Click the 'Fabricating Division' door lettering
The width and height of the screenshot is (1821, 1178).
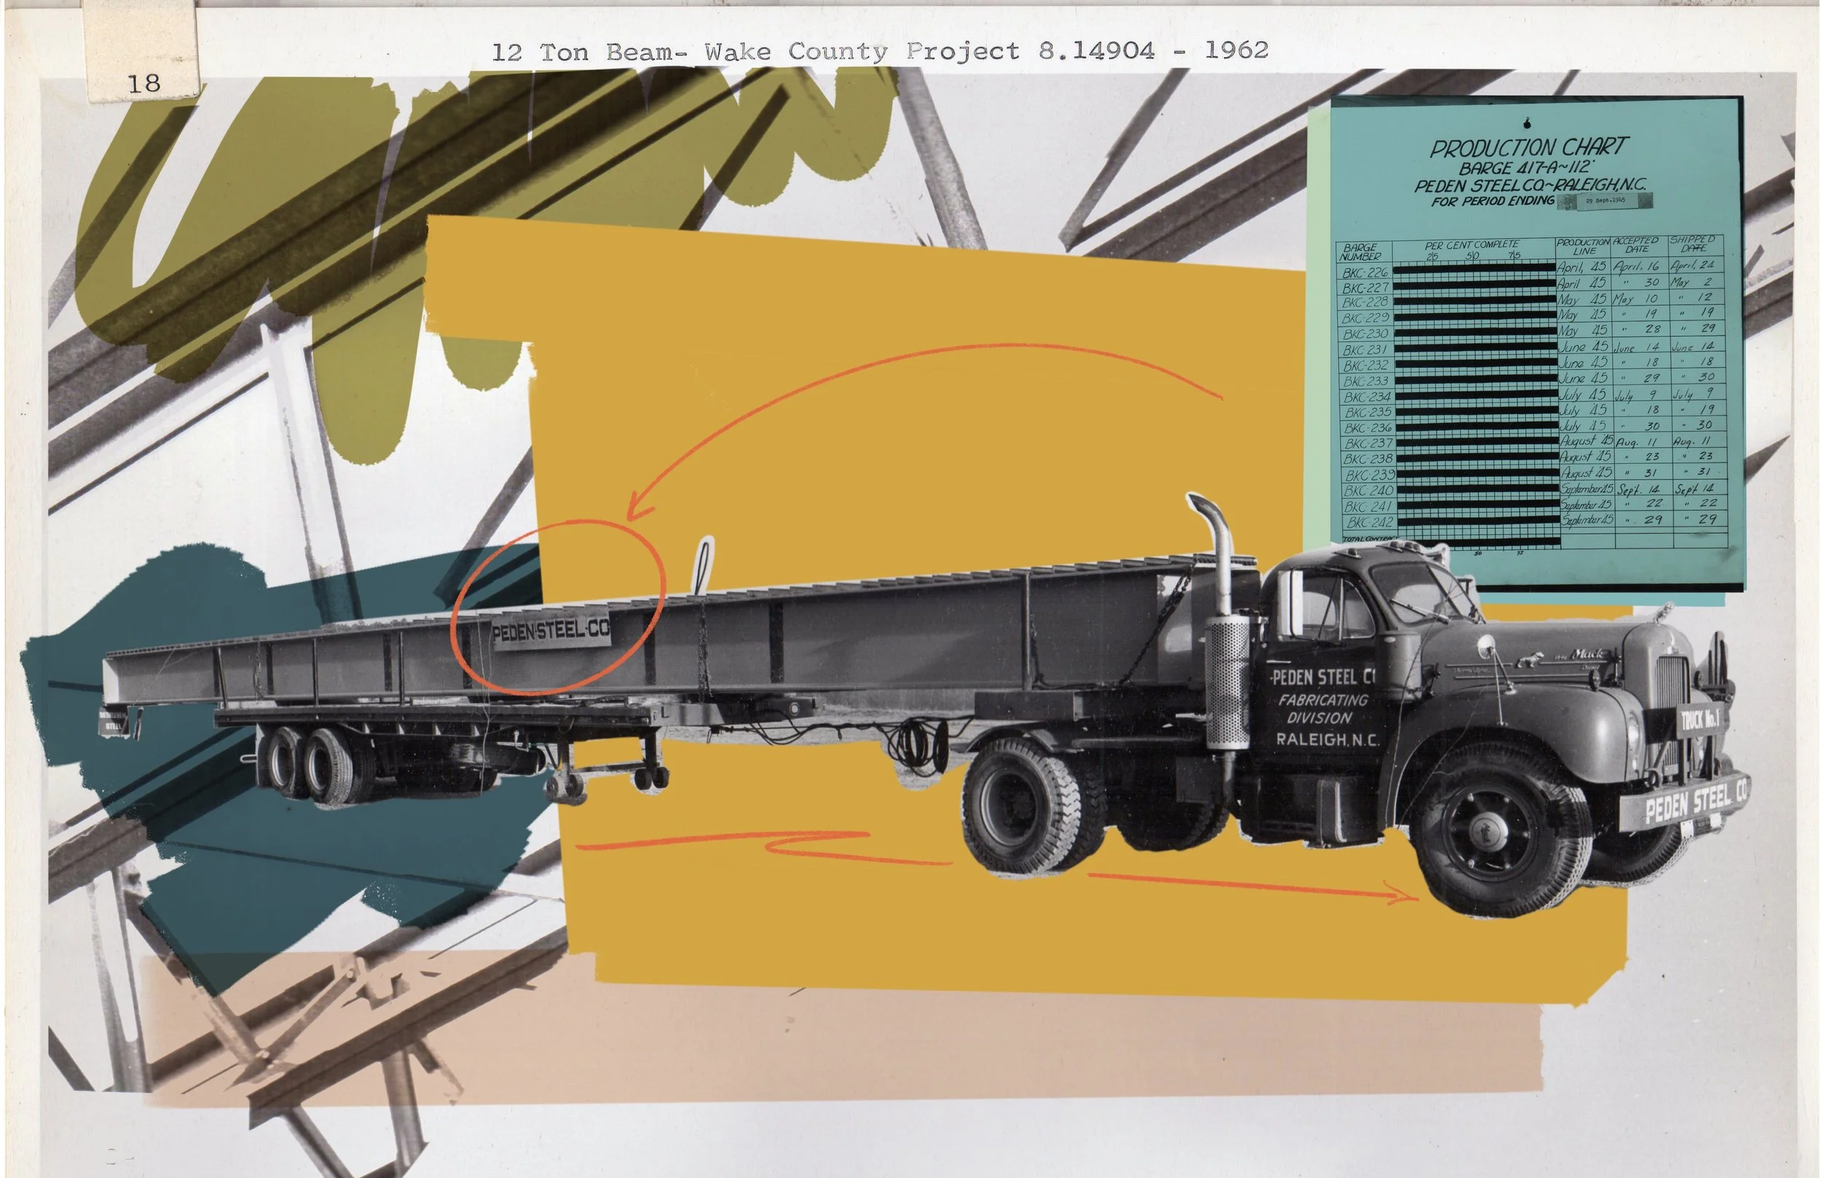1322,708
